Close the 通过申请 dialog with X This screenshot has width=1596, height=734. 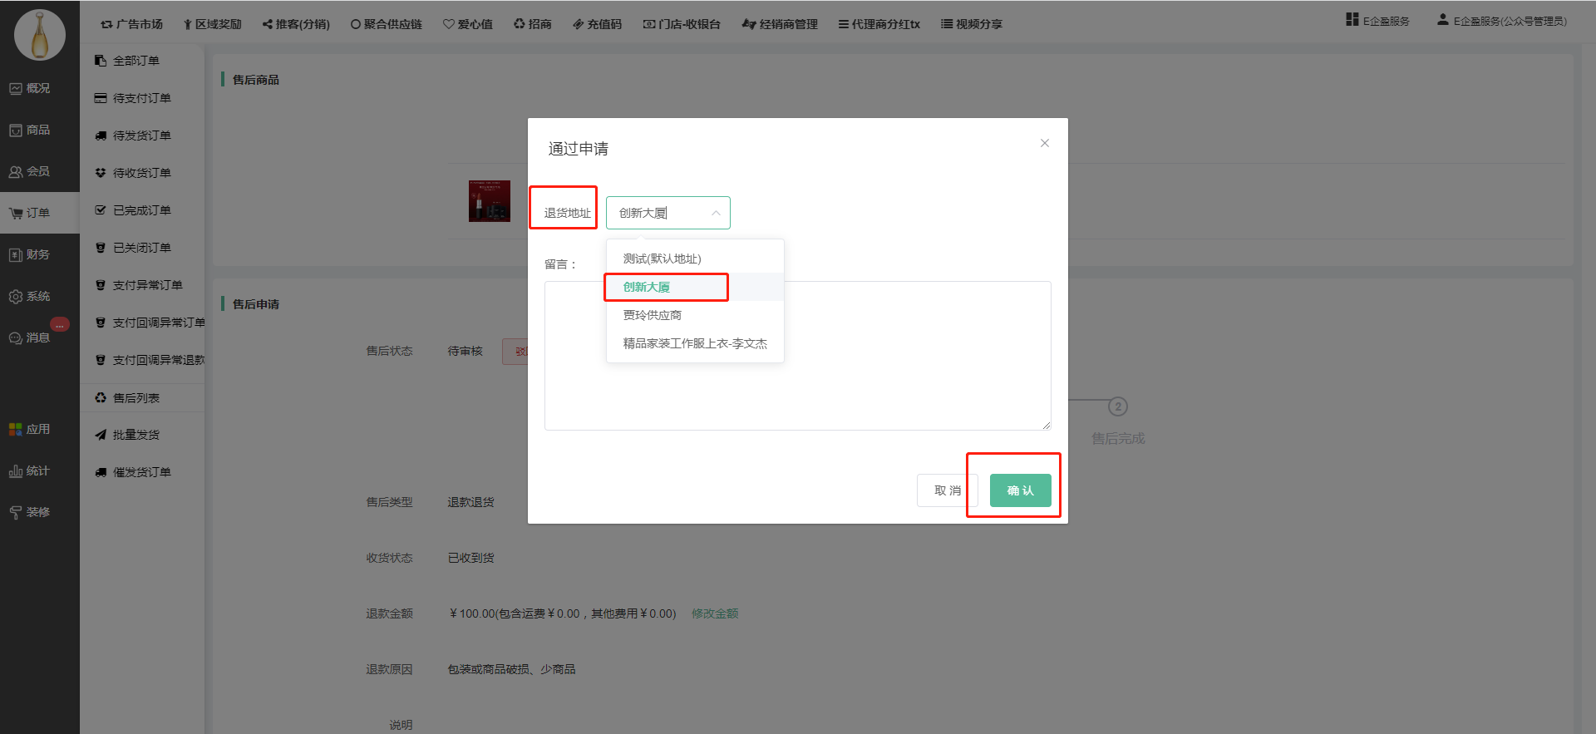click(x=1045, y=143)
